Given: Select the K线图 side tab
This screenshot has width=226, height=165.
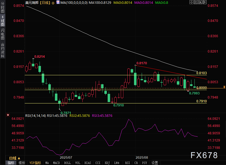Looking at the screenshot, I should click(x=2, y=21).
